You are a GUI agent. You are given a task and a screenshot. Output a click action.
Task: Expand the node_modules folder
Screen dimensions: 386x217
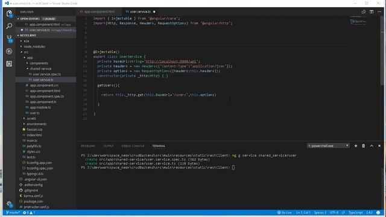pyautogui.click(x=34, y=46)
